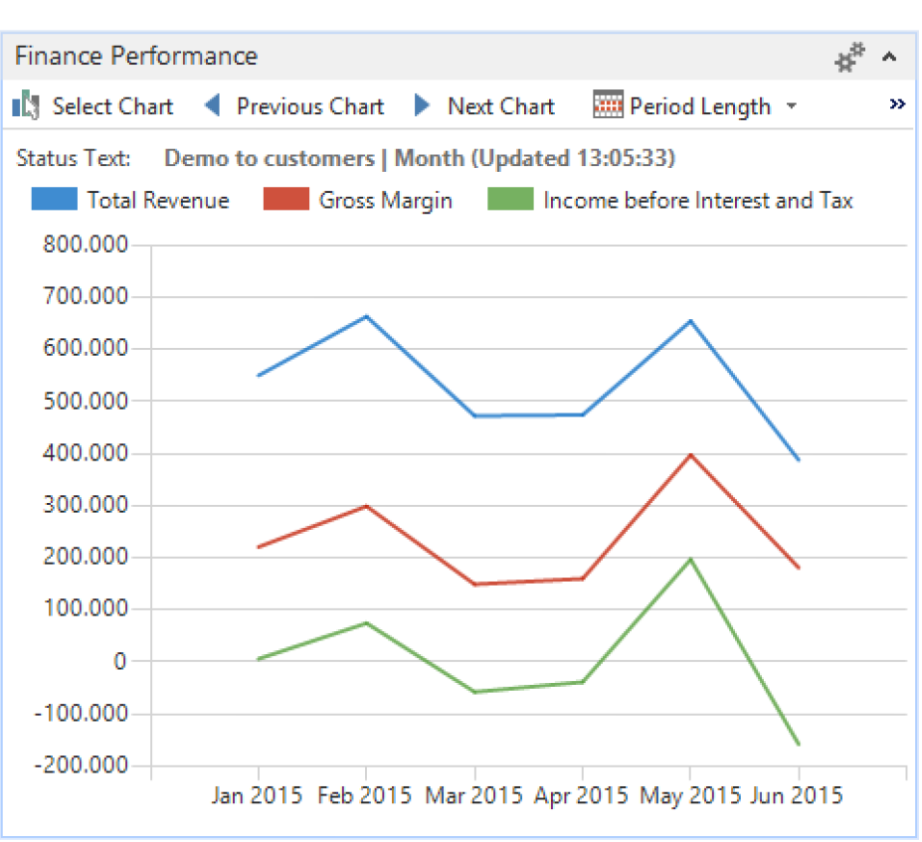Click the Next Chart right arrow icon
Viewport: 922px width, 842px height.
pyautogui.click(x=423, y=105)
